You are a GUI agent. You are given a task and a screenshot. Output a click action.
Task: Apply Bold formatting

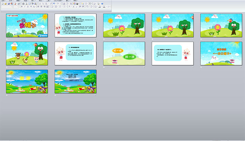pos(22,7)
